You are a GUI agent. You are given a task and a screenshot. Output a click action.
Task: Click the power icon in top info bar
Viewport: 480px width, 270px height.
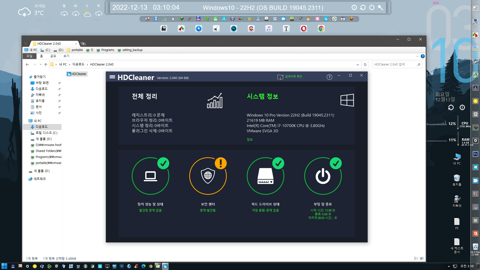coord(372,7)
